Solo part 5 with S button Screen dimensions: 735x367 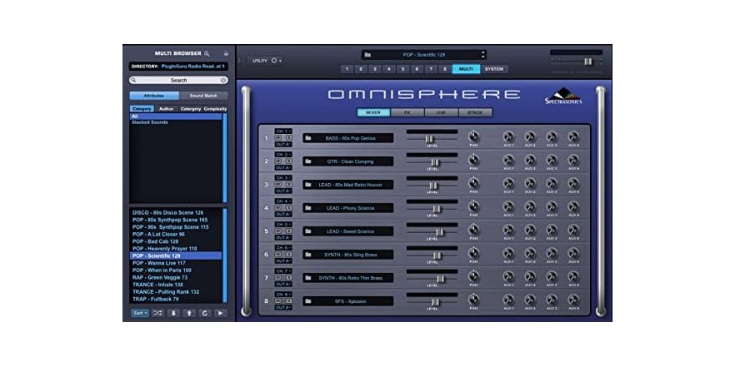[288, 231]
